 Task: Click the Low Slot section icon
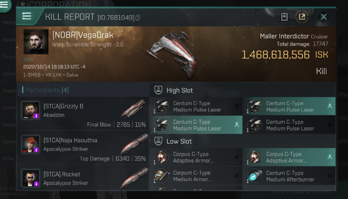[x=158, y=141]
